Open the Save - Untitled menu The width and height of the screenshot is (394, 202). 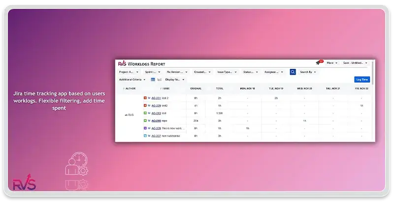pos(355,63)
